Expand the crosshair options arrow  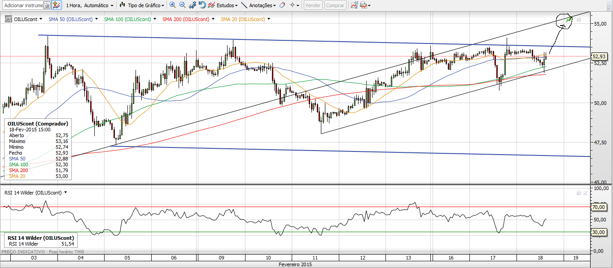coord(298,5)
